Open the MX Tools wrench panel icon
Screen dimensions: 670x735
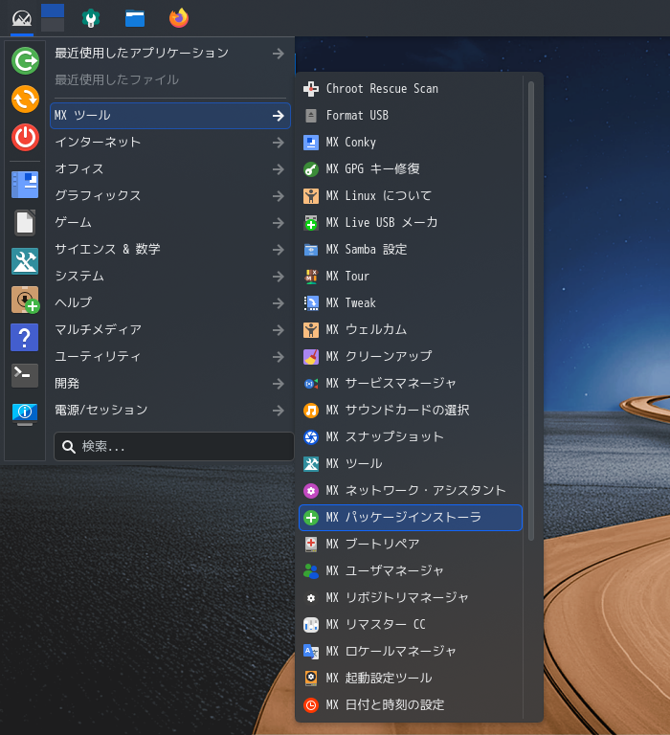[x=91, y=19]
